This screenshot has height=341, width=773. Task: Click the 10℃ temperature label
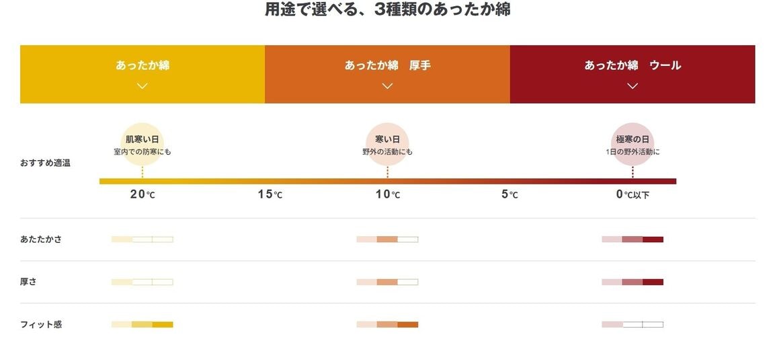[x=387, y=195]
